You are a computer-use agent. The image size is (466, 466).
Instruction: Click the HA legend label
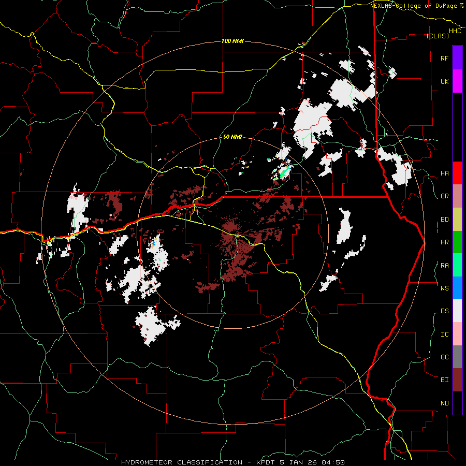click(444, 173)
